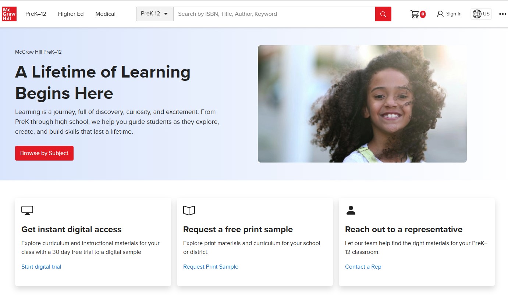Open the Request Print Sample link
Screen dimensions: 508x298
click(211, 267)
